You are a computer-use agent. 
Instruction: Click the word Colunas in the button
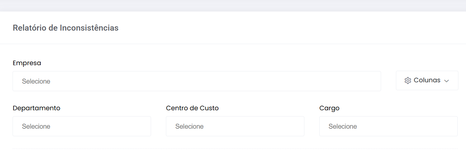click(x=427, y=80)
